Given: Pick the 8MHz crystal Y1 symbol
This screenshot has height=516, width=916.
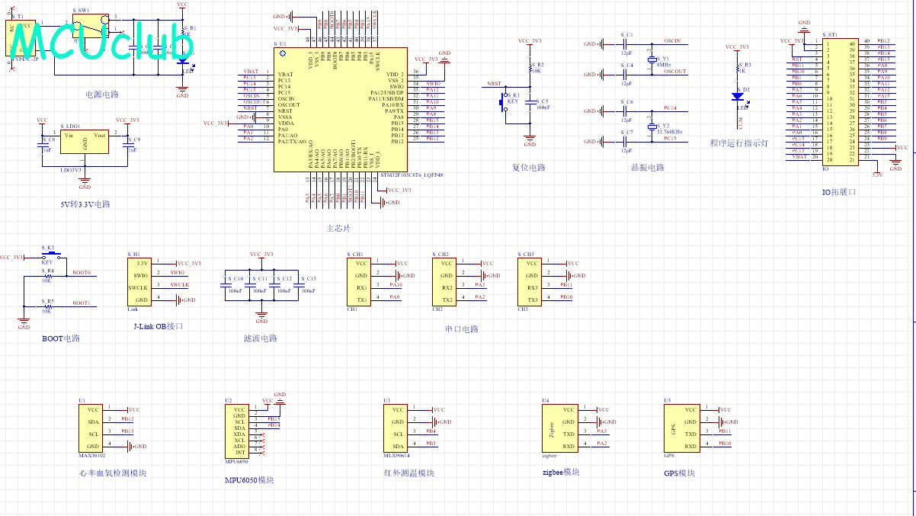Looking at the screenshot, I should [x=652, y=61].
